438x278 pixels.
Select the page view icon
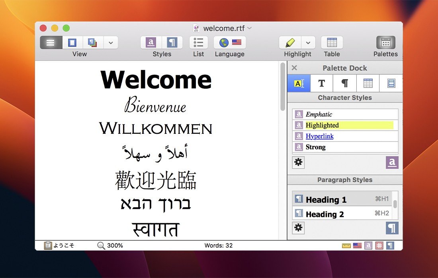(x=72, y=42)
